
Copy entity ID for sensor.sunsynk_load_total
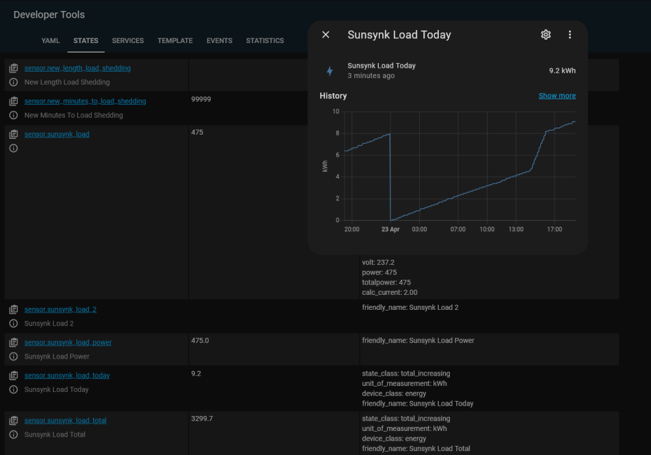coord(14,421)
